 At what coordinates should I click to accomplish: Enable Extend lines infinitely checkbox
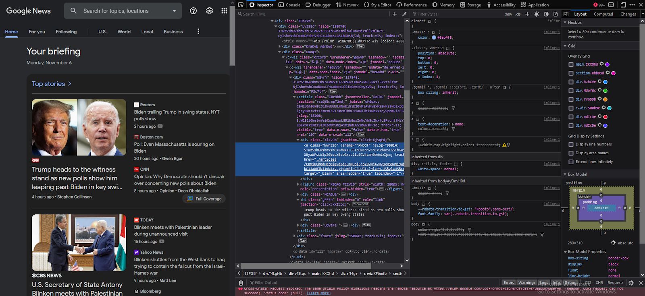571,162
